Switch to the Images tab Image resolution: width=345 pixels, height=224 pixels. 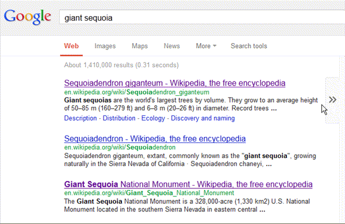point(105,46)
